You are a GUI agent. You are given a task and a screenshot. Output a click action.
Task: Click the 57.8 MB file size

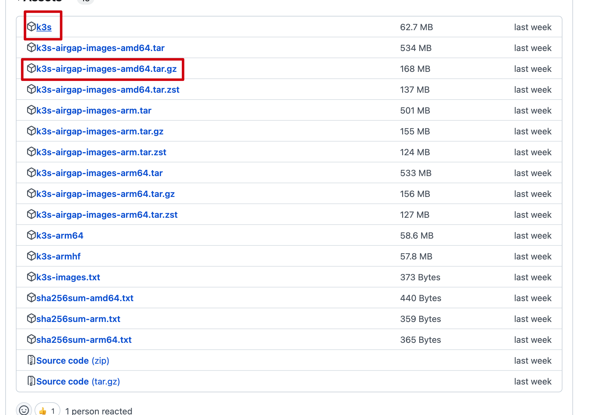coord(416,256)
